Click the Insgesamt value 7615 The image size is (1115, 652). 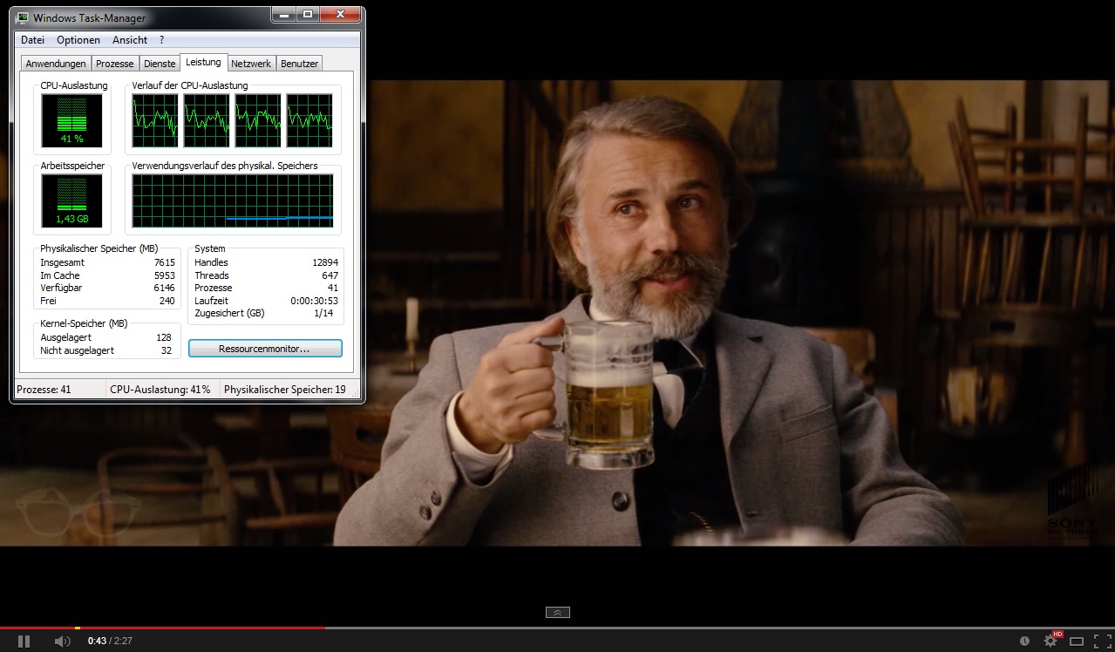pos(164,262)
